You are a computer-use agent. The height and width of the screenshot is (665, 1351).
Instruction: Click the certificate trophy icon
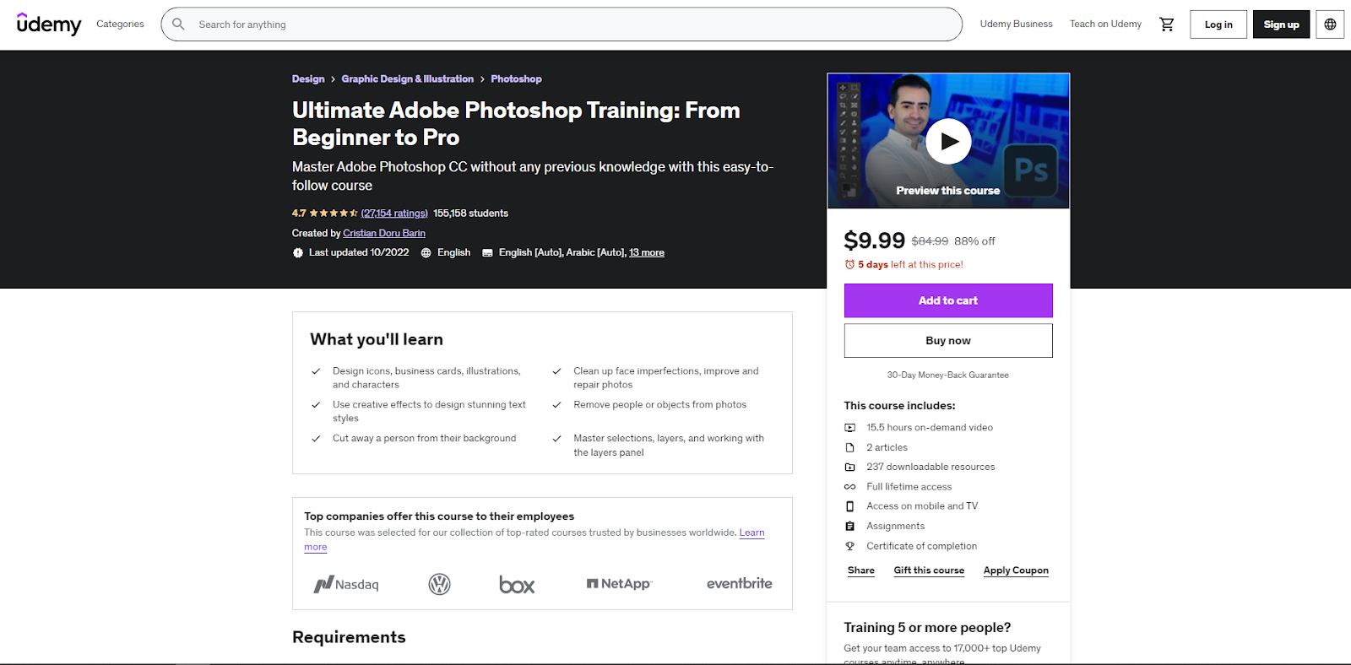(x=850, y=546)
